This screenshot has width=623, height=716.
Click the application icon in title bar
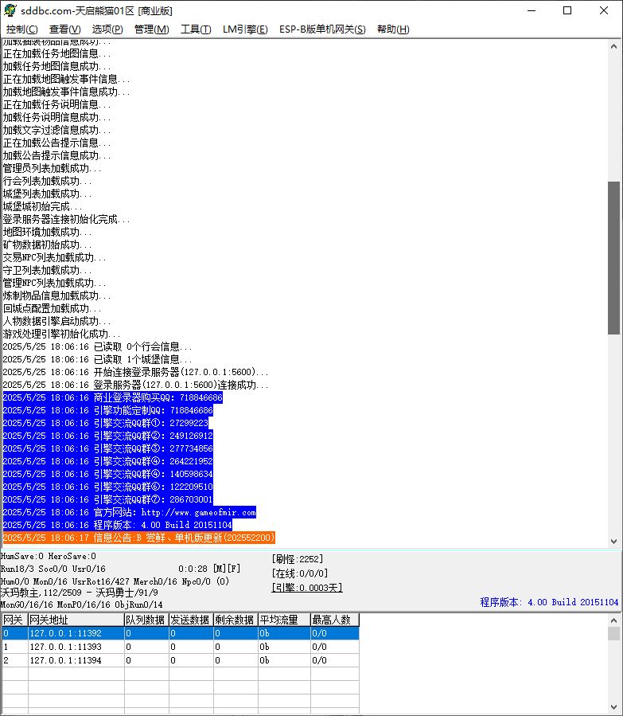(x=10, y=10)
